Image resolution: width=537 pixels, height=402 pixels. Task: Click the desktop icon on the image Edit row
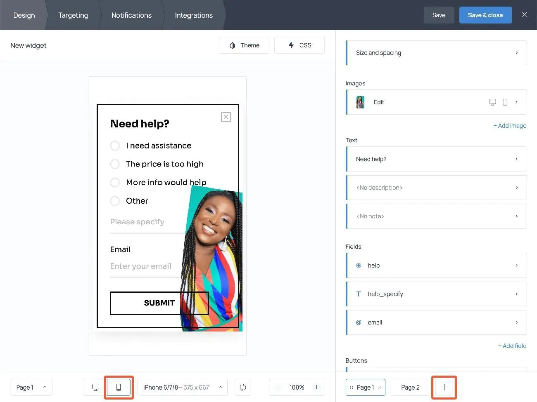click(492, 102)
